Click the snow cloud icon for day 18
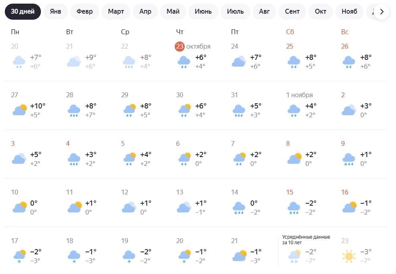This screenshot has width=396, height=274. coord(74,256)
